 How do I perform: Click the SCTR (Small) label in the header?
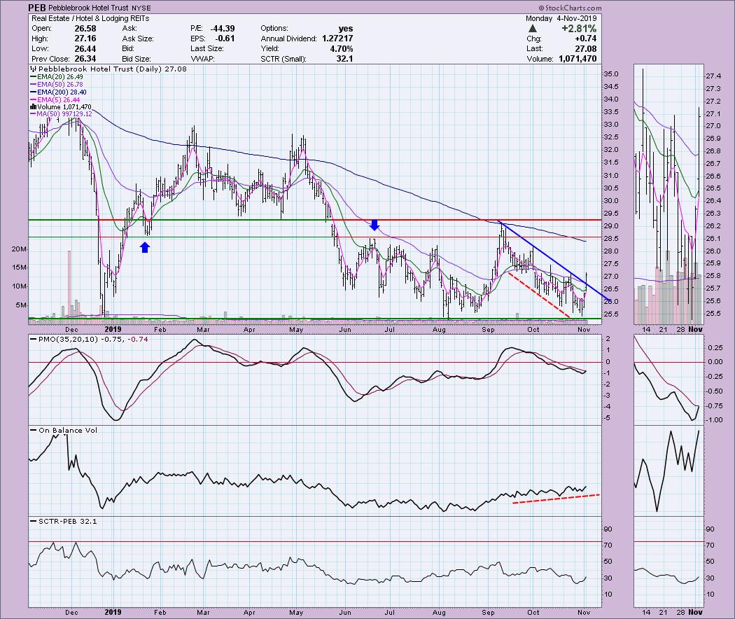click(x=283, y=59)
